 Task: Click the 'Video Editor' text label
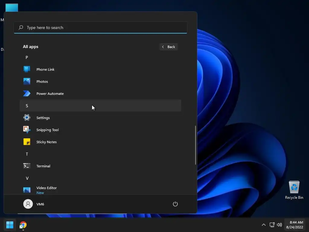click(46, 188)
